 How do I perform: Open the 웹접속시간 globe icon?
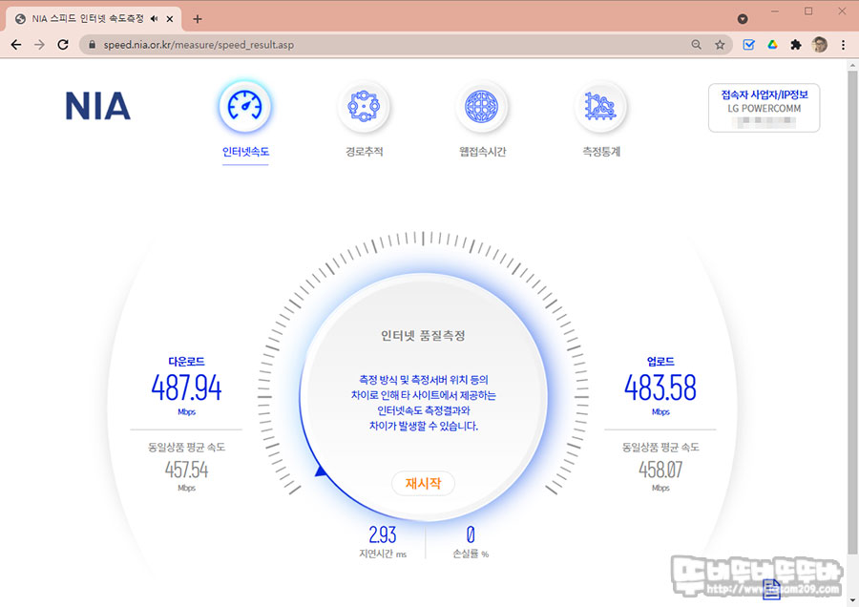482,106
